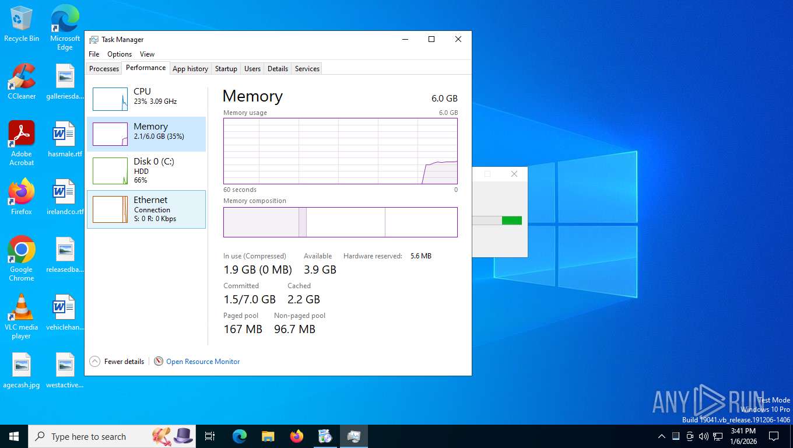Open the Windows Start menu
The width and height of the screenshot is (793, 448).
pos(14,436)
